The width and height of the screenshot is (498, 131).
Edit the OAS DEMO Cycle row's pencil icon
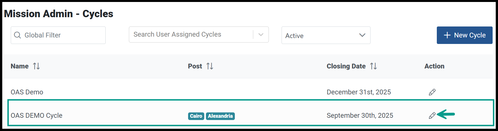point(432,116)
